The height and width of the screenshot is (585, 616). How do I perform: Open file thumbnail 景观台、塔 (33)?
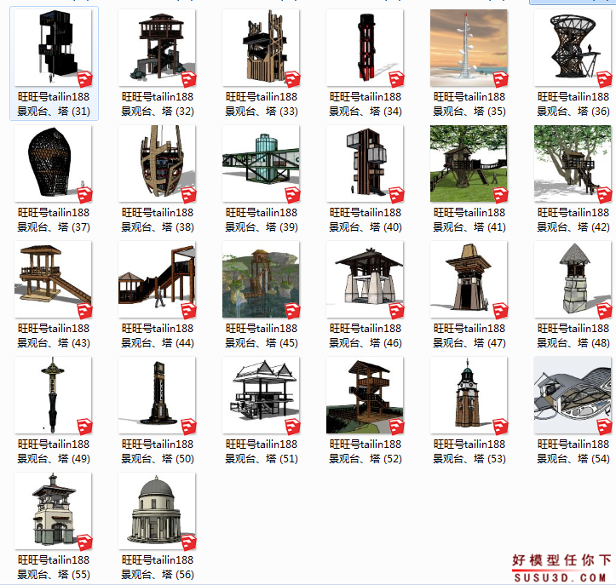coord(262,48)
